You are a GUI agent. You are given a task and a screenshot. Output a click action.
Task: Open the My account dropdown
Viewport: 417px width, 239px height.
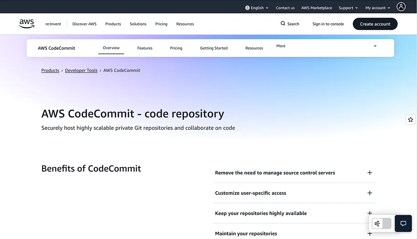pos(378,8)
